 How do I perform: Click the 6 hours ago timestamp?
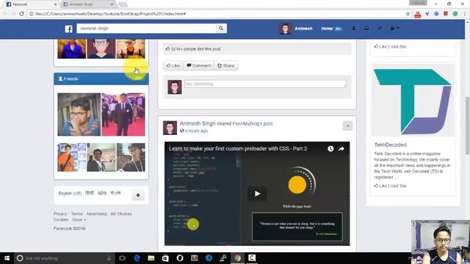tap(196, 131)
